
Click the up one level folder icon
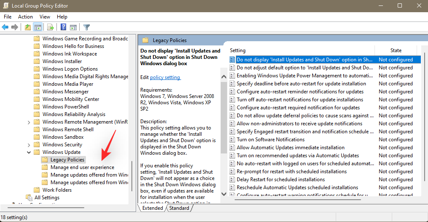coord(27,27)
